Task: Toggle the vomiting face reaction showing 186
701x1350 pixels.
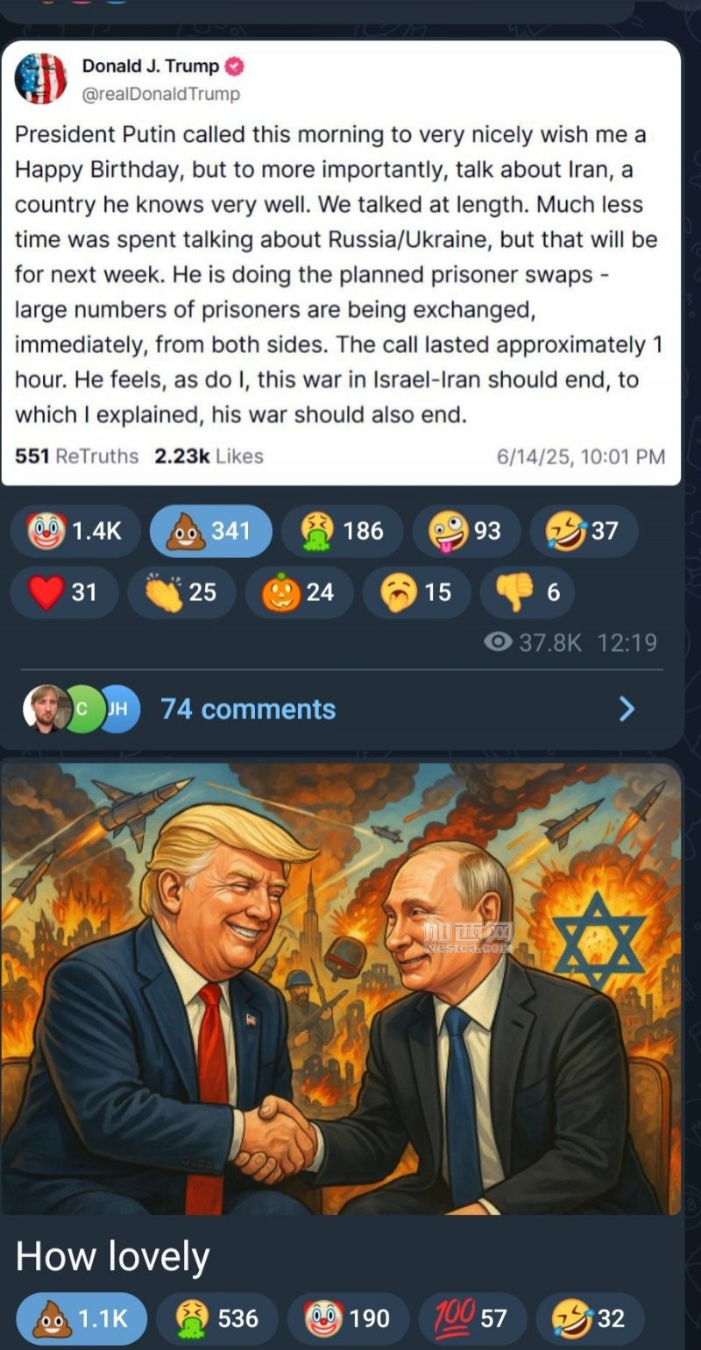Action: (x=342, y=531)
